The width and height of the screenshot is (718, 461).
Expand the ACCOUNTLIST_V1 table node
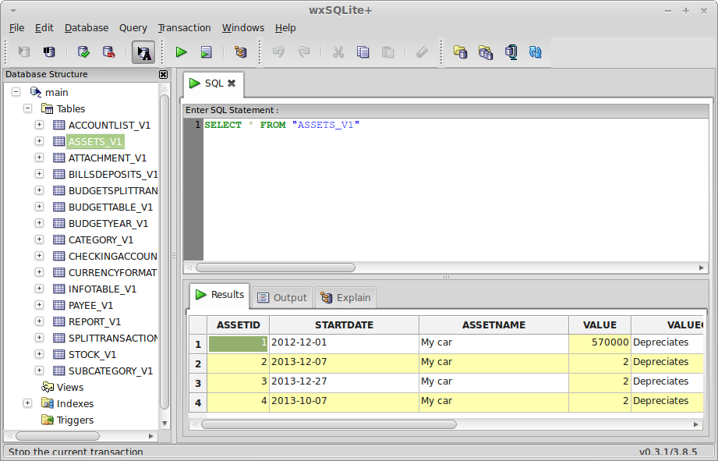pos(39,125)
